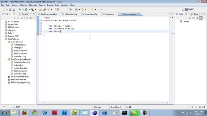Open the New file dropdown arrow
The height and width of the screenshot is (116, 207).
[7, 9]
